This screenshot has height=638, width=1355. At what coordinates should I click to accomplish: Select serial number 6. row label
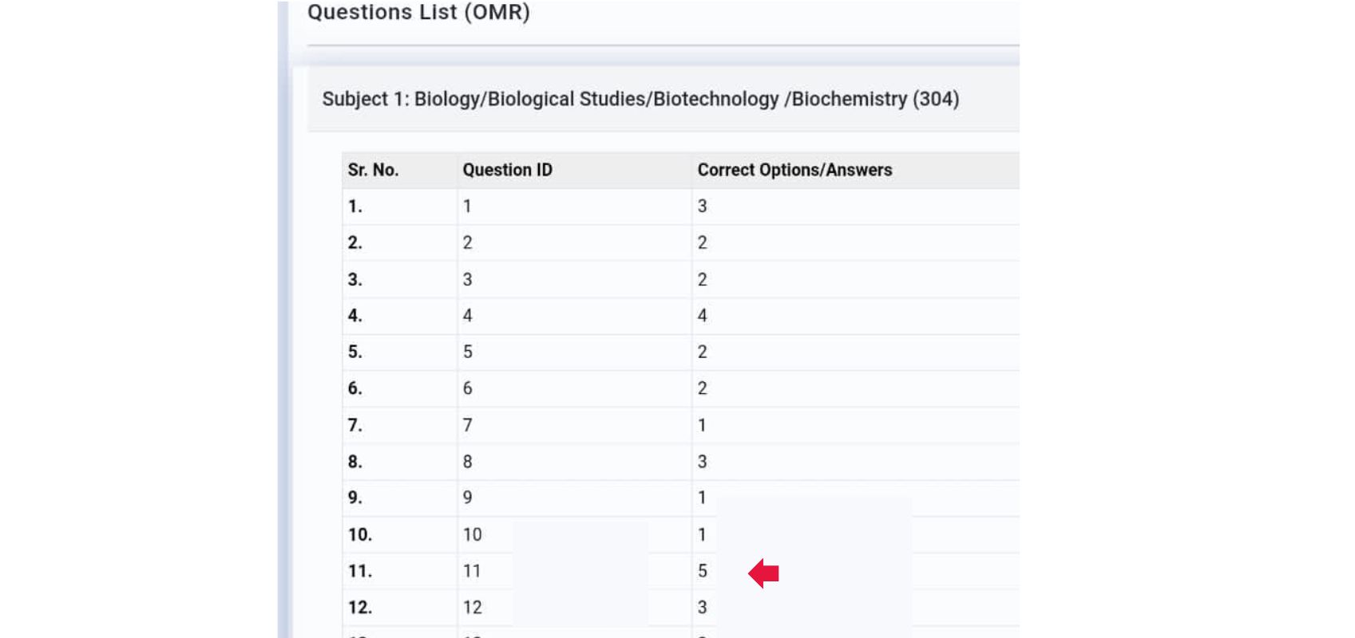[355, 388]
